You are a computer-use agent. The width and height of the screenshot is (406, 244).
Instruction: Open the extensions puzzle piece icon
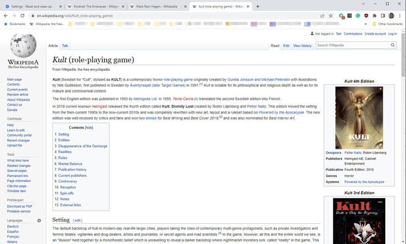click(x=374, y=16)
